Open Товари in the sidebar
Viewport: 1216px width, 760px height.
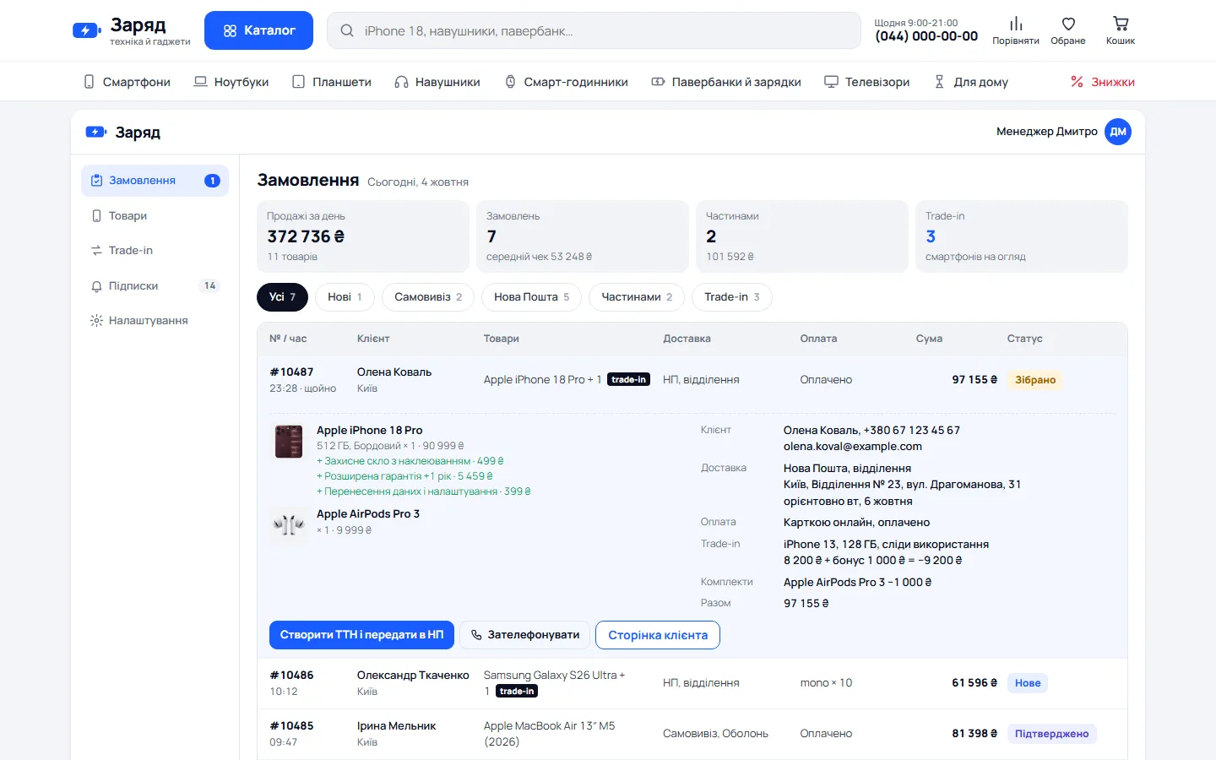[x=155, y=216]
